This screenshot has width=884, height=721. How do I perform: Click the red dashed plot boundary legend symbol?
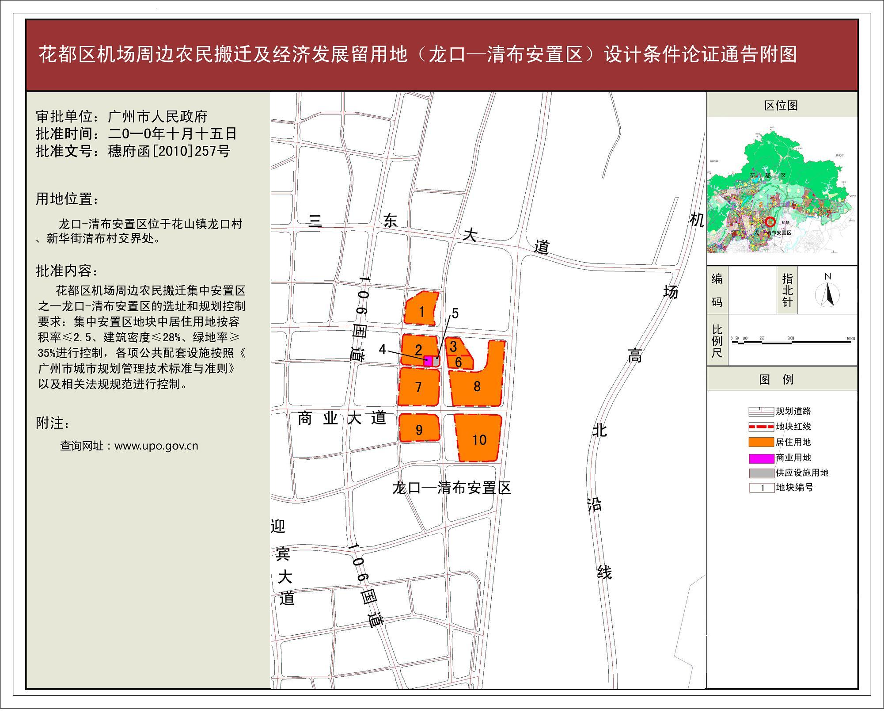761,427
